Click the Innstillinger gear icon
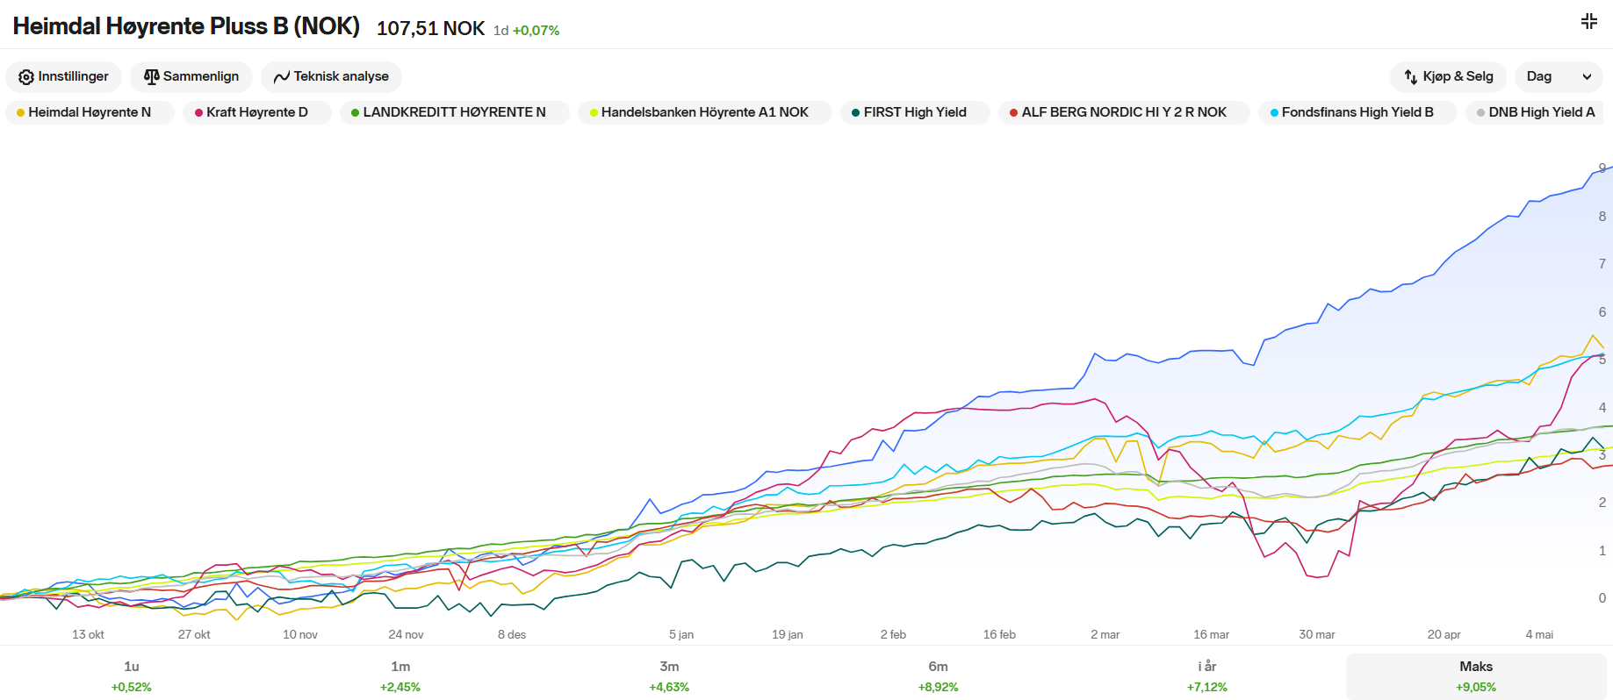Image resolution: width=1613 pixels, height=700 pixels. pyautogui.click(x=26, y=77)
